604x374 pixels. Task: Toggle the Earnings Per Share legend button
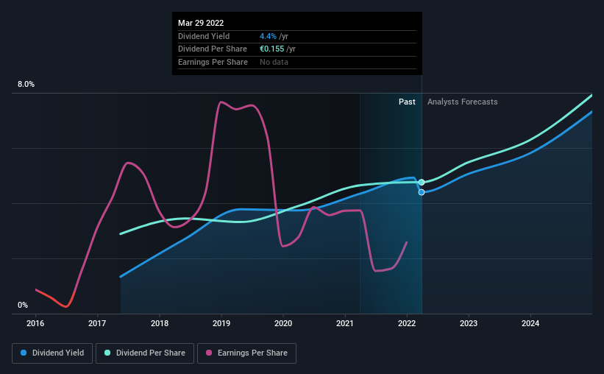pos(246,353)
